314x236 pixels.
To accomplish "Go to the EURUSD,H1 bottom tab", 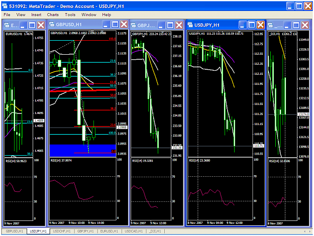I will coord(109,231).
